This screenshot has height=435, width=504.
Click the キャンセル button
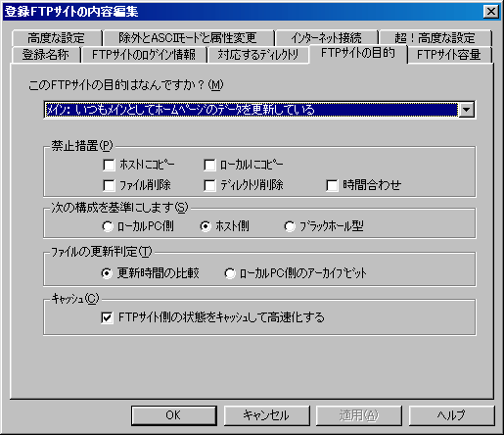(x=266, y=415)
